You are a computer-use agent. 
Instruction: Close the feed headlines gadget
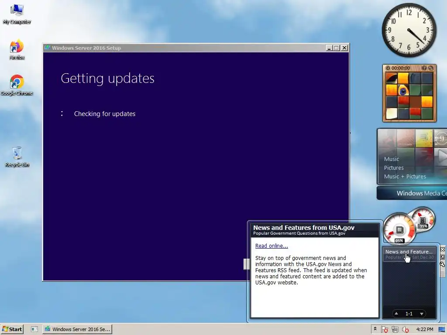pyautogui.click(x=443, y=250)
